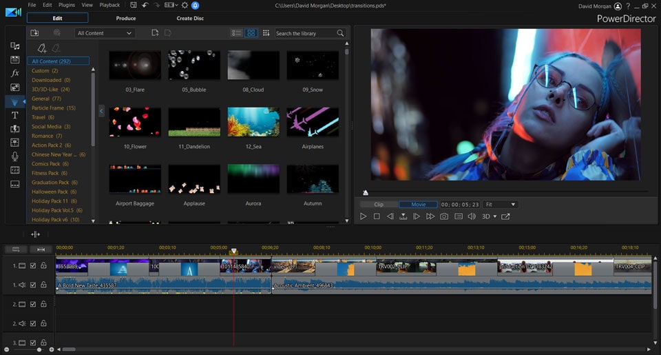Disable video track 1 checkbox
The height and width of the screenshot is (355, 661).
[33, 265]
